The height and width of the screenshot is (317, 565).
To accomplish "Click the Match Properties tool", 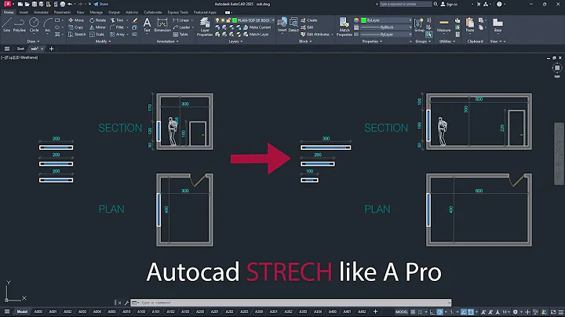I will point(344,27).
